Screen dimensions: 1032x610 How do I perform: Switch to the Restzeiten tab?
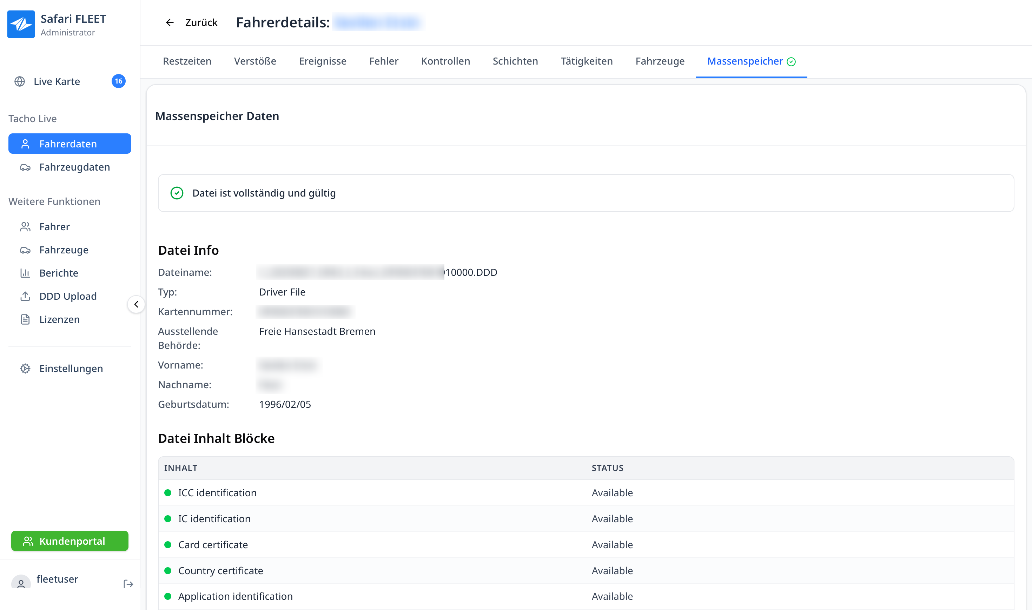[x=187, y=61]
